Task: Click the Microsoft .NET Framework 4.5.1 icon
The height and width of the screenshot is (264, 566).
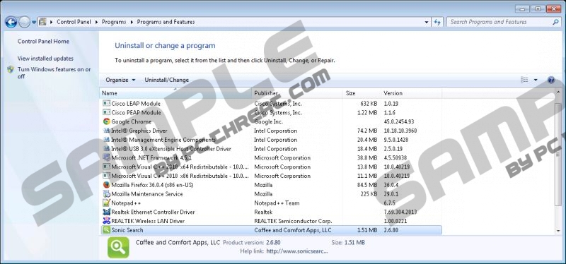Action: (x=106, y=157)
